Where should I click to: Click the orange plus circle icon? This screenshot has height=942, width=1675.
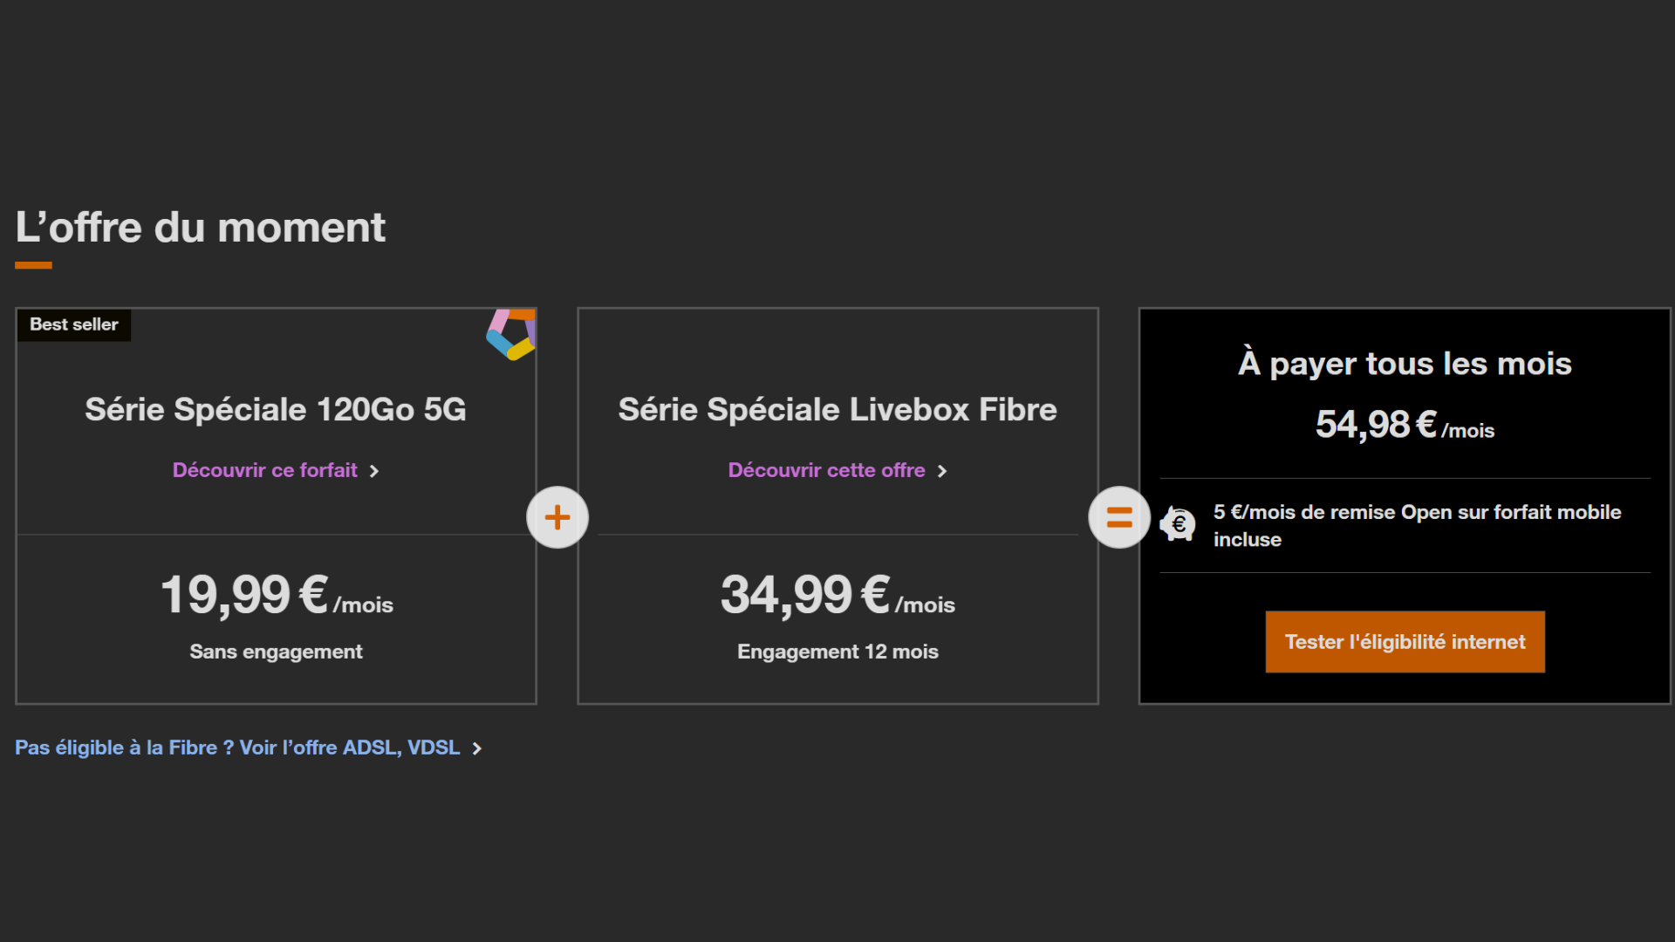[x=557, y=517]
